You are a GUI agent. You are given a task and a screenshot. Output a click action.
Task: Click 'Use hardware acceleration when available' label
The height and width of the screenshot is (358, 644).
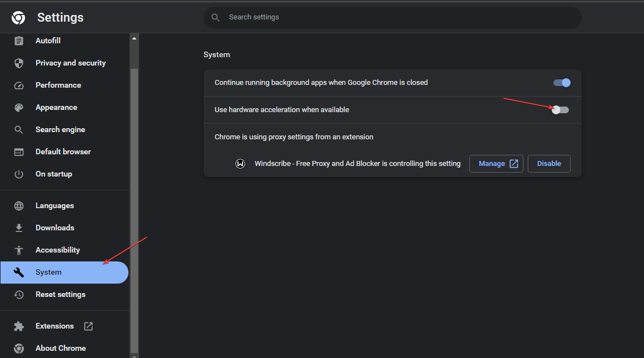tap(282, 110)
